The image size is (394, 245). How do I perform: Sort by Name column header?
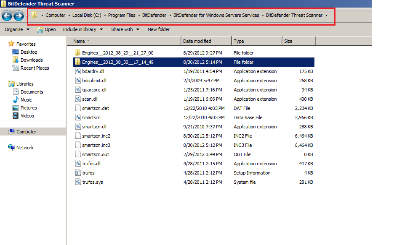pos(124,41)
